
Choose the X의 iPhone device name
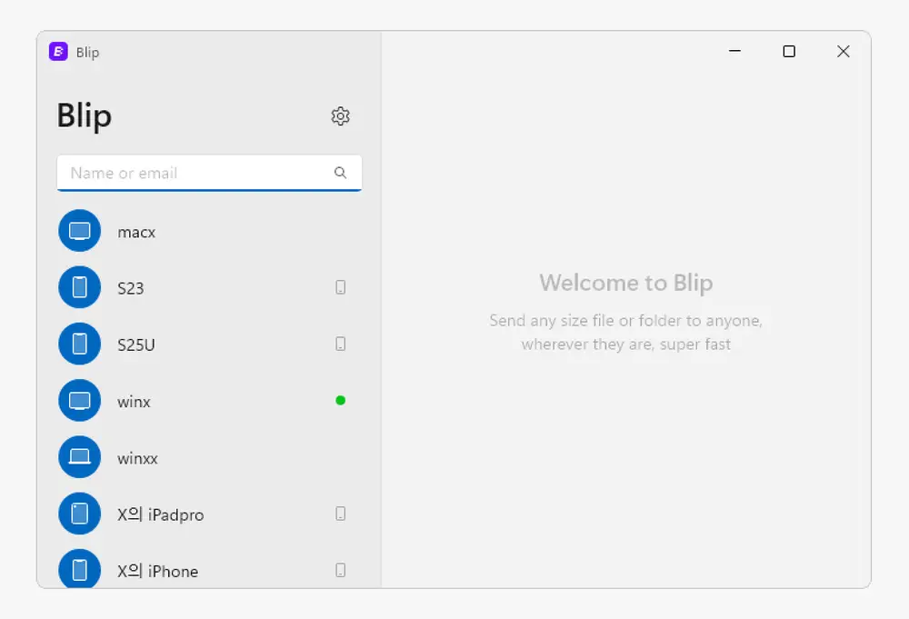click(157, 571)
